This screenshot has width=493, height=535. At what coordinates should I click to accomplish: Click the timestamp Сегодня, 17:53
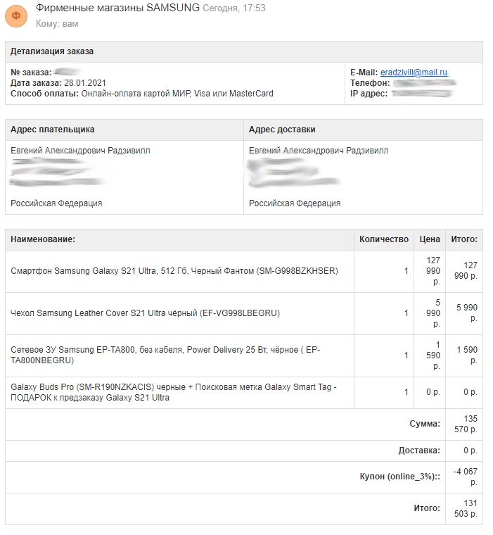[x=234, y=8]
